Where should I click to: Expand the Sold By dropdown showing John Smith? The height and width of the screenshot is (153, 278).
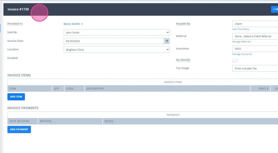117,33
